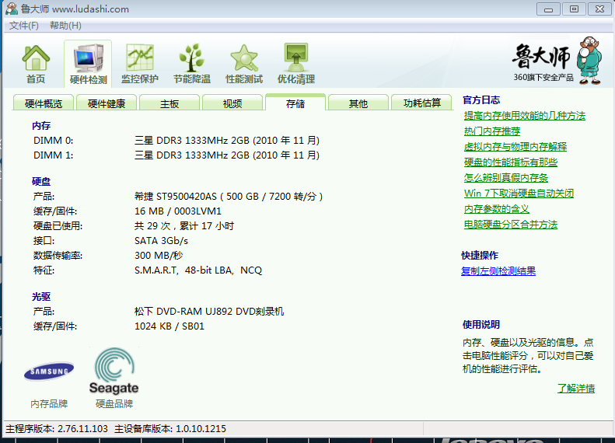
Task: Open the 文件(F) menu
Action: coord(24,26)
